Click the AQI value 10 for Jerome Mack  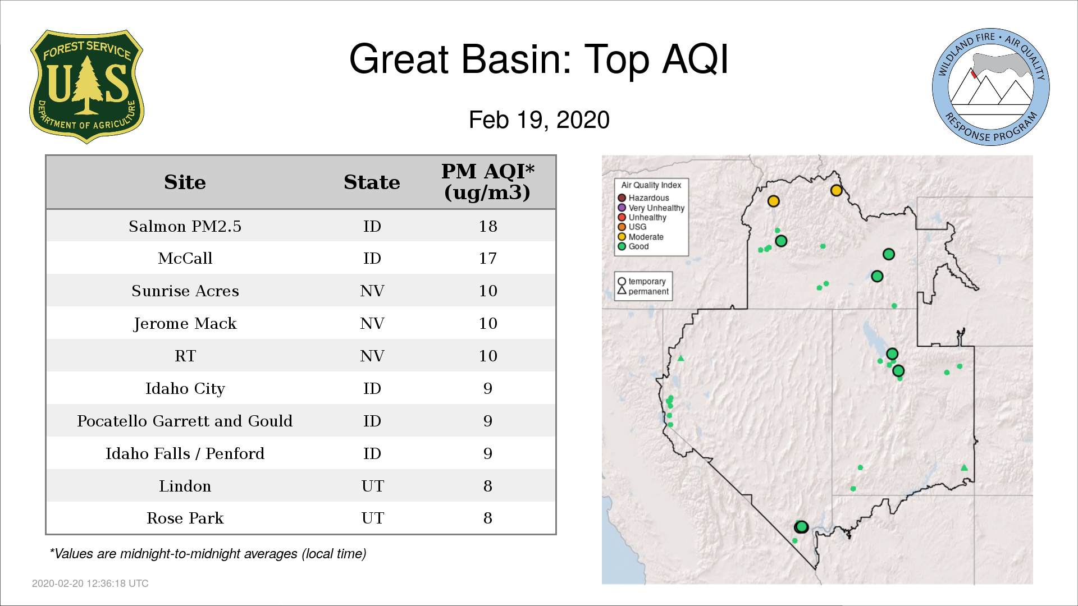click(x=488, y=323)
